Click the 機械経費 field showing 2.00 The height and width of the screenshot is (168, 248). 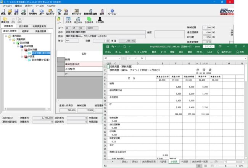tap(207, 27)
